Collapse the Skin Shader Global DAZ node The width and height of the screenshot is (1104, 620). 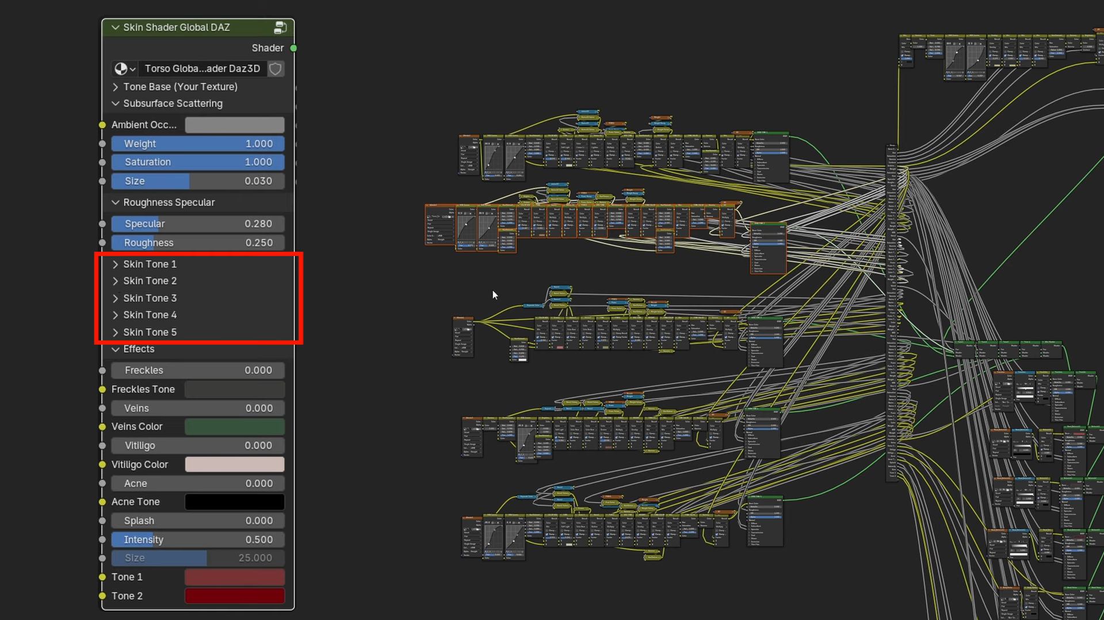(115, 27)
